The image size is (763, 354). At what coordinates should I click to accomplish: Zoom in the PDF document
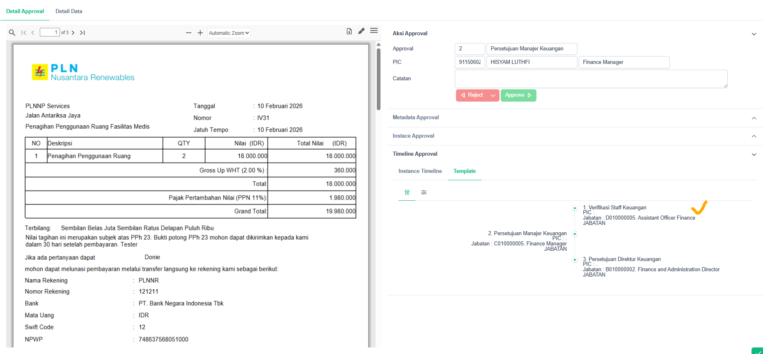click(x=200, y=33)
